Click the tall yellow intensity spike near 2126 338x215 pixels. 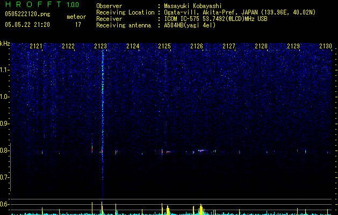point(201,210)
